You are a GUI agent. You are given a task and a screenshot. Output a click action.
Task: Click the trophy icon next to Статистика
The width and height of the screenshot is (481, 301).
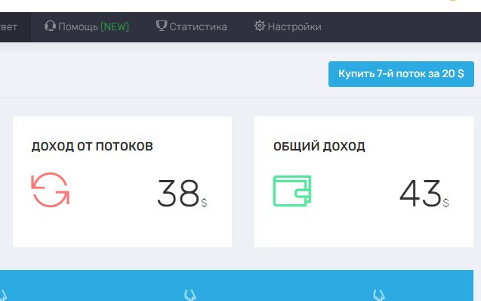click(162, 26)
